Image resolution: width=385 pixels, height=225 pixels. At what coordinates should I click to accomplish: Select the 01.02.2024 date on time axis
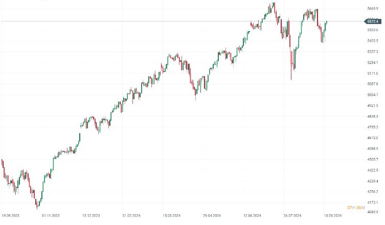[131, 216]
